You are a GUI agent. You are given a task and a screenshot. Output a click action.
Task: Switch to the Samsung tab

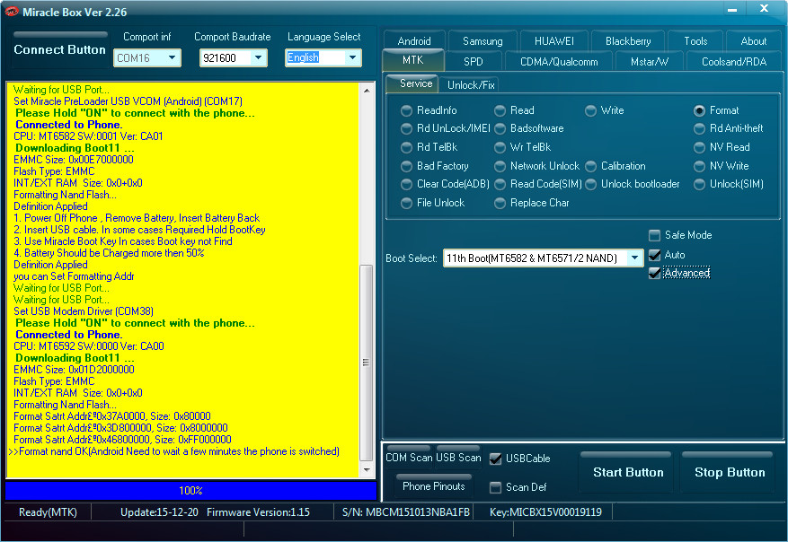pyautogui.click(x=483, y=41)
